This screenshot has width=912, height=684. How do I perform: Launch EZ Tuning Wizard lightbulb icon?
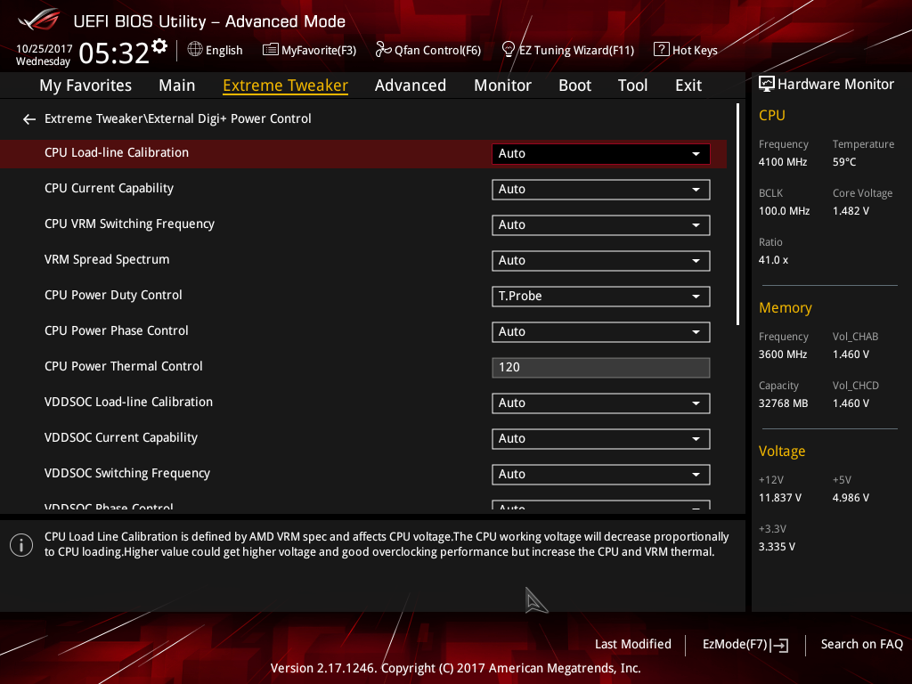pos(508,50)
